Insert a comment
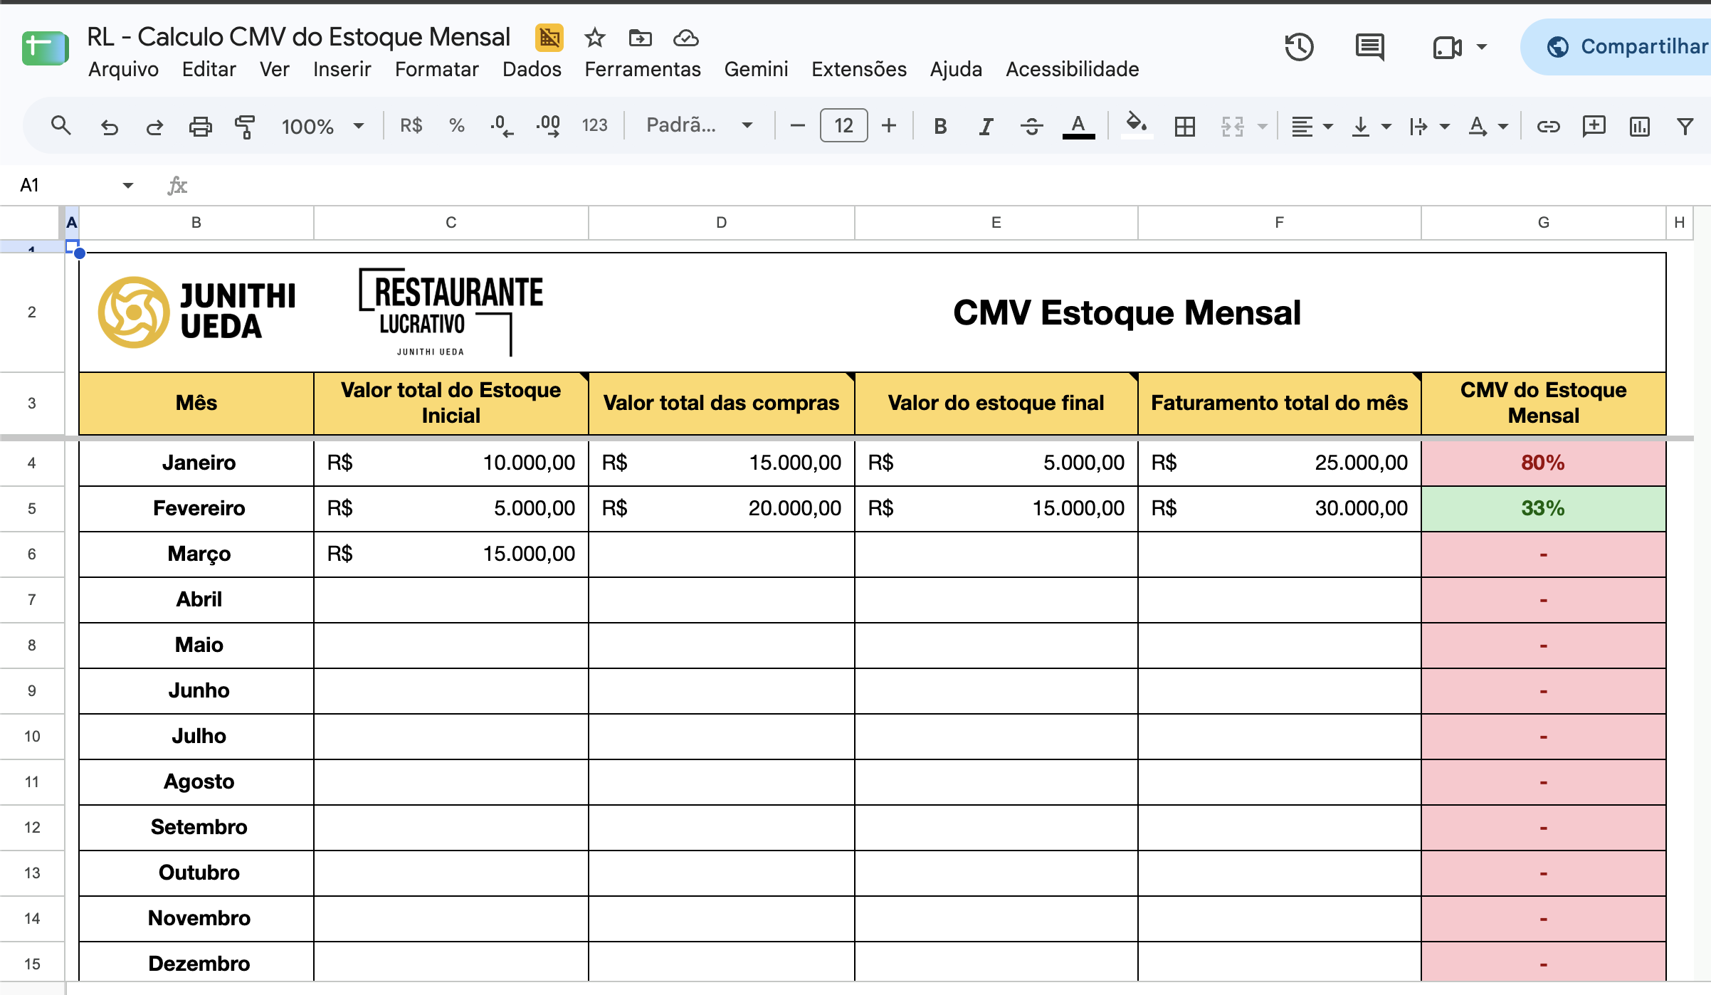Image resolution: width=1711 pixels, height=995 pixels. point(1594,126)
